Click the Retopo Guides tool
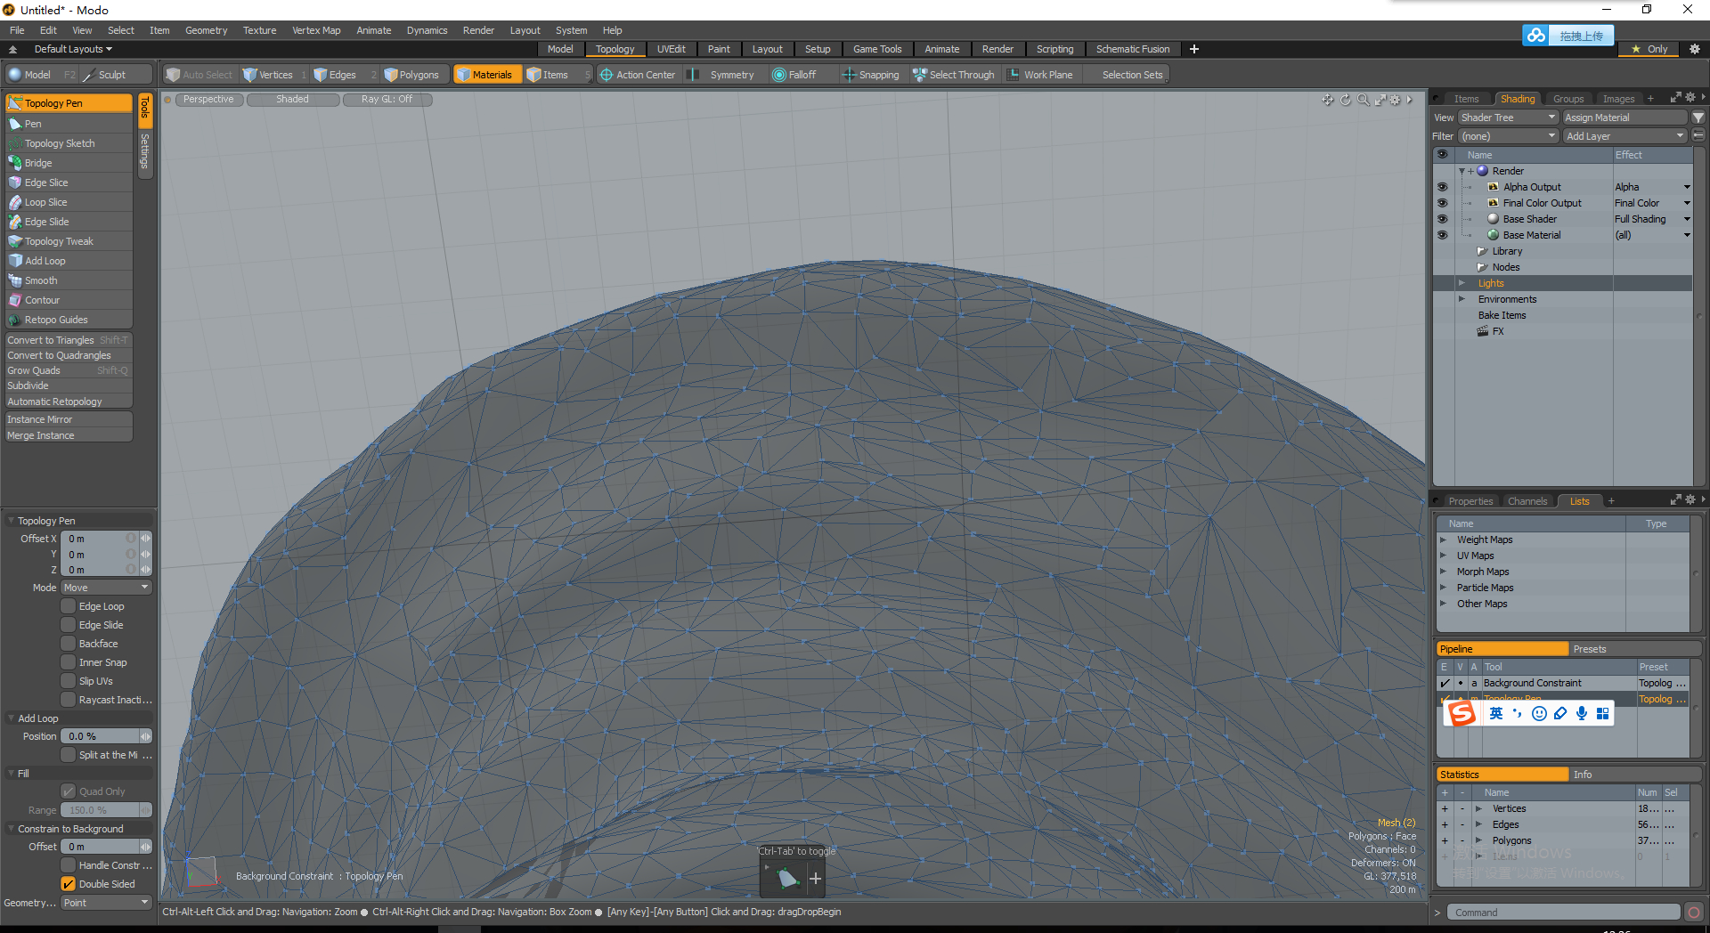This screenshot has height=933, width=1710. [x=56, y=320]
